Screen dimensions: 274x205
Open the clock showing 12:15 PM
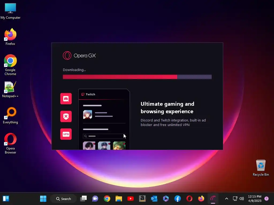pos(255,199)
